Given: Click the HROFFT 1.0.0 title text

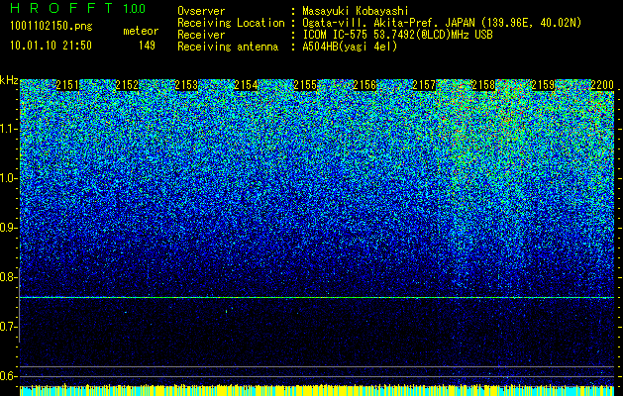Looking at the screenshot, I should 78,8.
